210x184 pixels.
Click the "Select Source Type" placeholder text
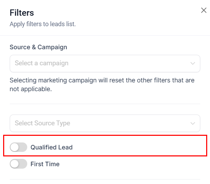click(42, 123)
